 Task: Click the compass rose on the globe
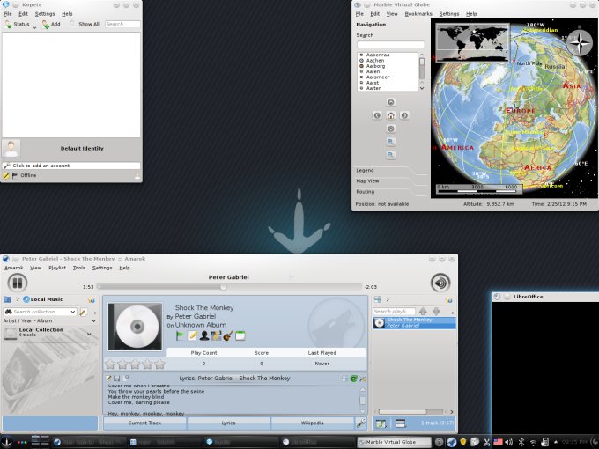[579, 43]
